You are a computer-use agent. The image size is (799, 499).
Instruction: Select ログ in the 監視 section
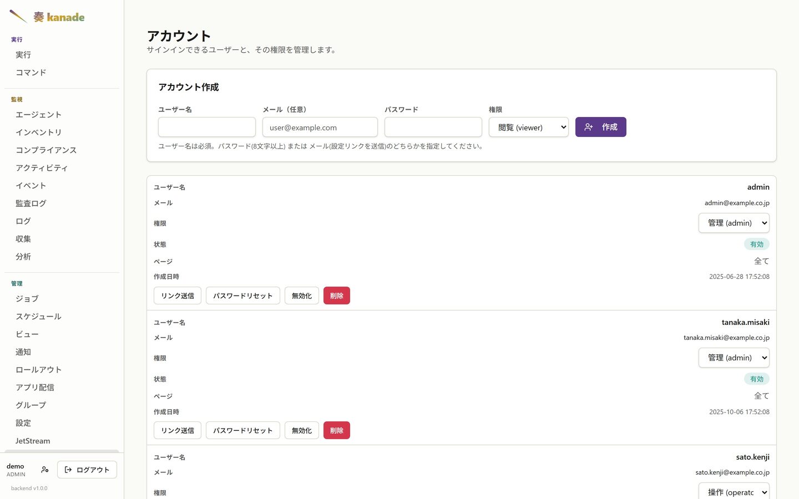click(x=62, y=221)
